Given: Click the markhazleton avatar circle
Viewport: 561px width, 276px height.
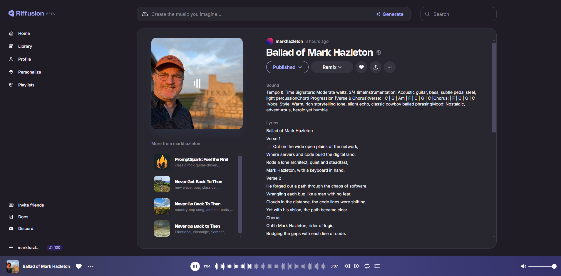Looking at the screenshot, I should tap(270, 41).
